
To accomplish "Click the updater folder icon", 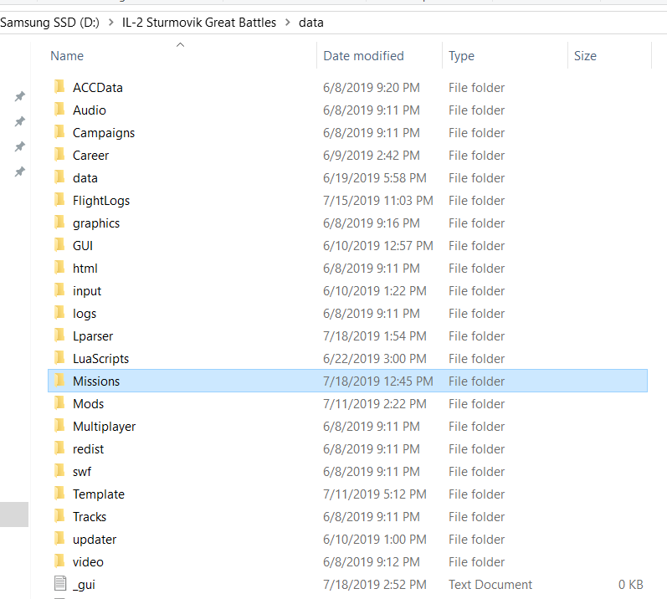I will coord(60,538).
